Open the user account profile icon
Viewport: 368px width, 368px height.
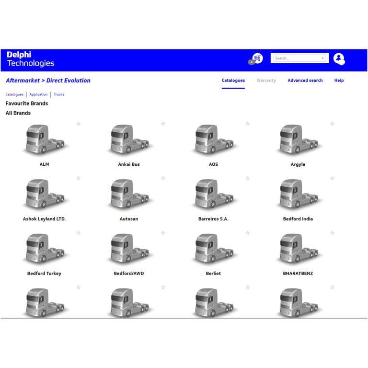(339, 58)
